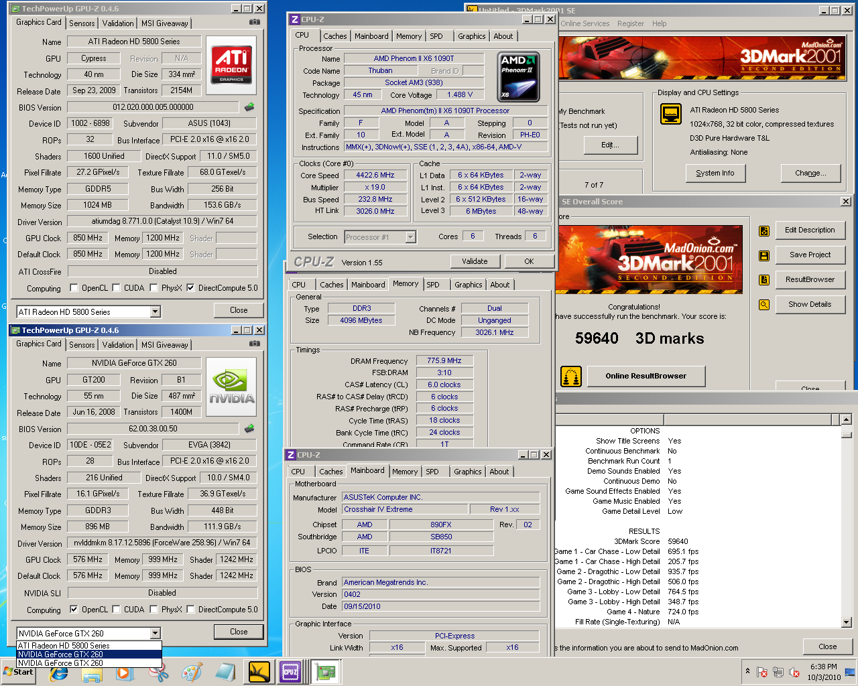
Task: Click the BIOS save chip icon beside 62.00.38.00.50
Action: tap(249, 429)
